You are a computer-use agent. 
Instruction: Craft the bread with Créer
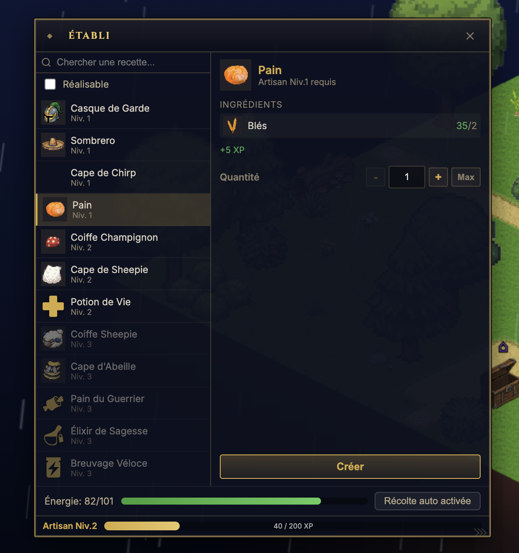tap(350, 467)
